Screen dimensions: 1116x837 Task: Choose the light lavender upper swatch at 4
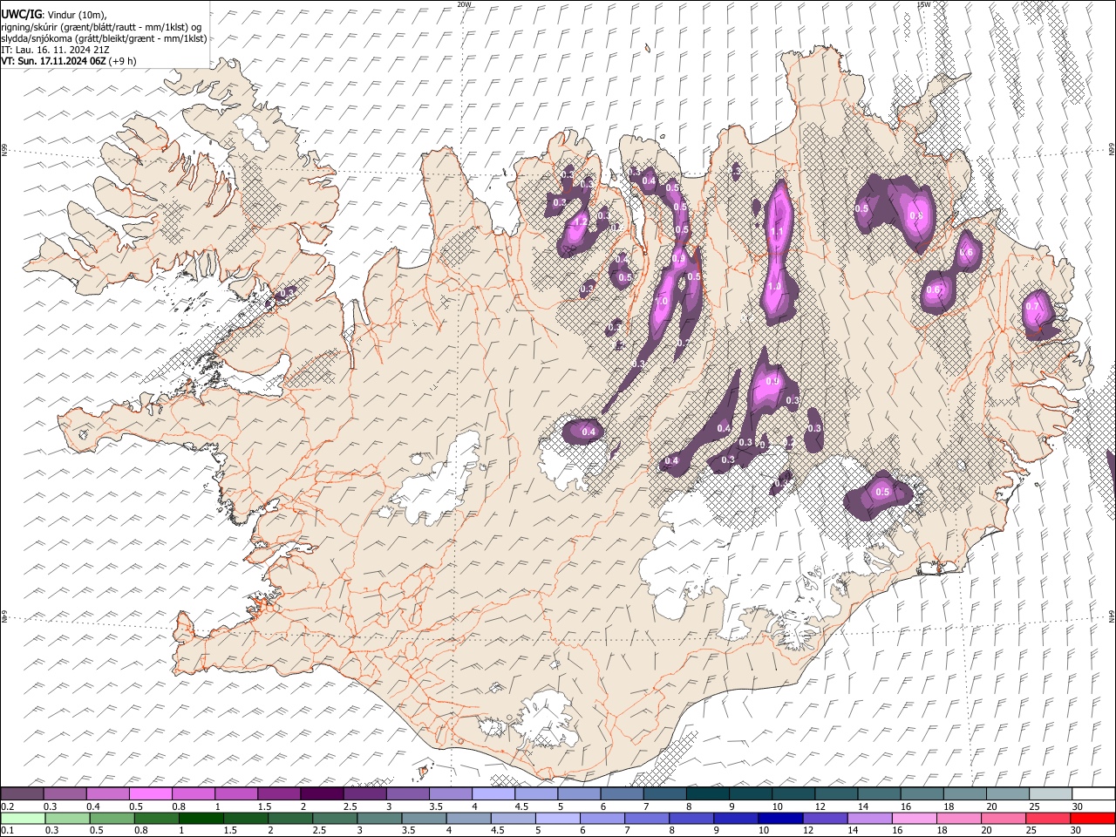(x=493, y=793)
